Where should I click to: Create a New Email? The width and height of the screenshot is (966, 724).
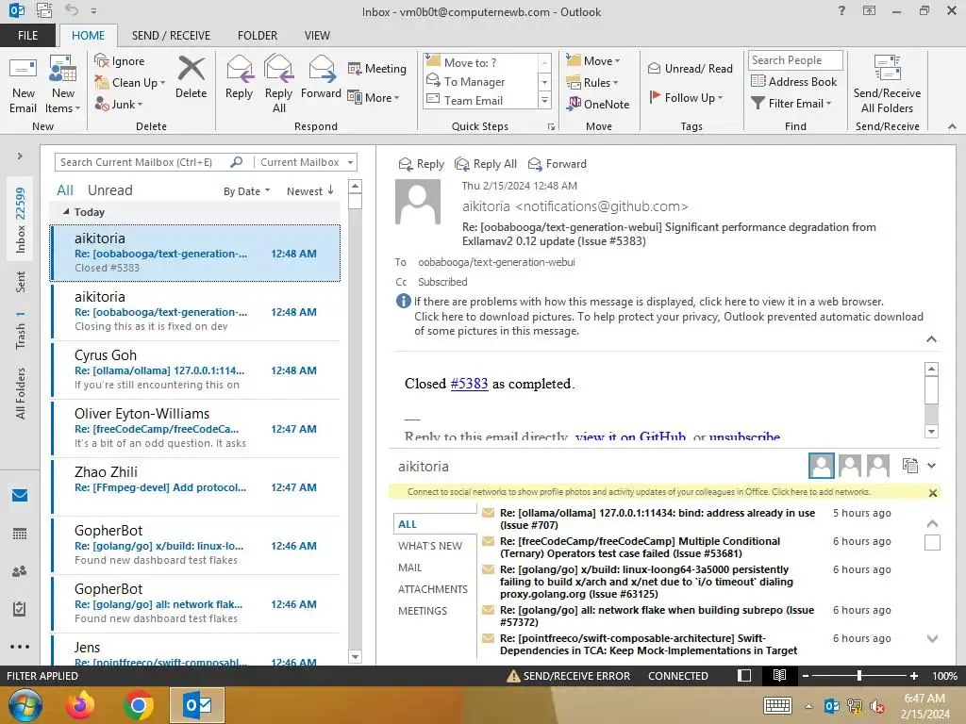23,85
